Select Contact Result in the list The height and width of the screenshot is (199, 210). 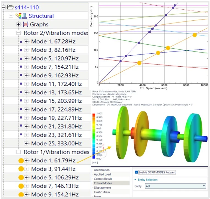pyautogui.click(x=103, y=179)
